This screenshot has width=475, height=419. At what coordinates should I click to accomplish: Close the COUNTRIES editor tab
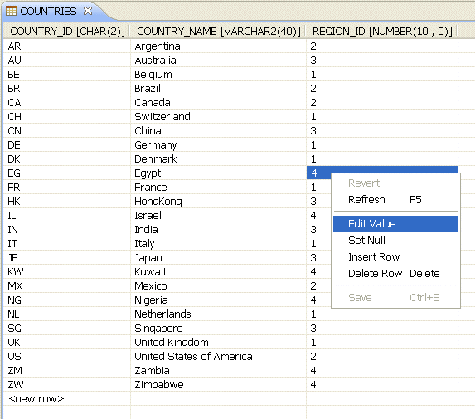coord(88,12)
